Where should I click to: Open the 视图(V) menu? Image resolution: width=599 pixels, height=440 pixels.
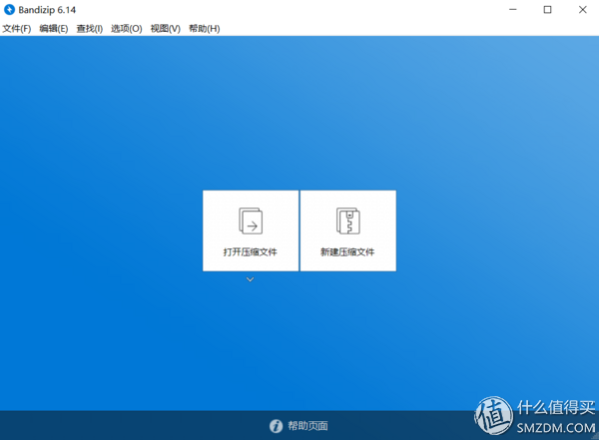coord(166,29)
